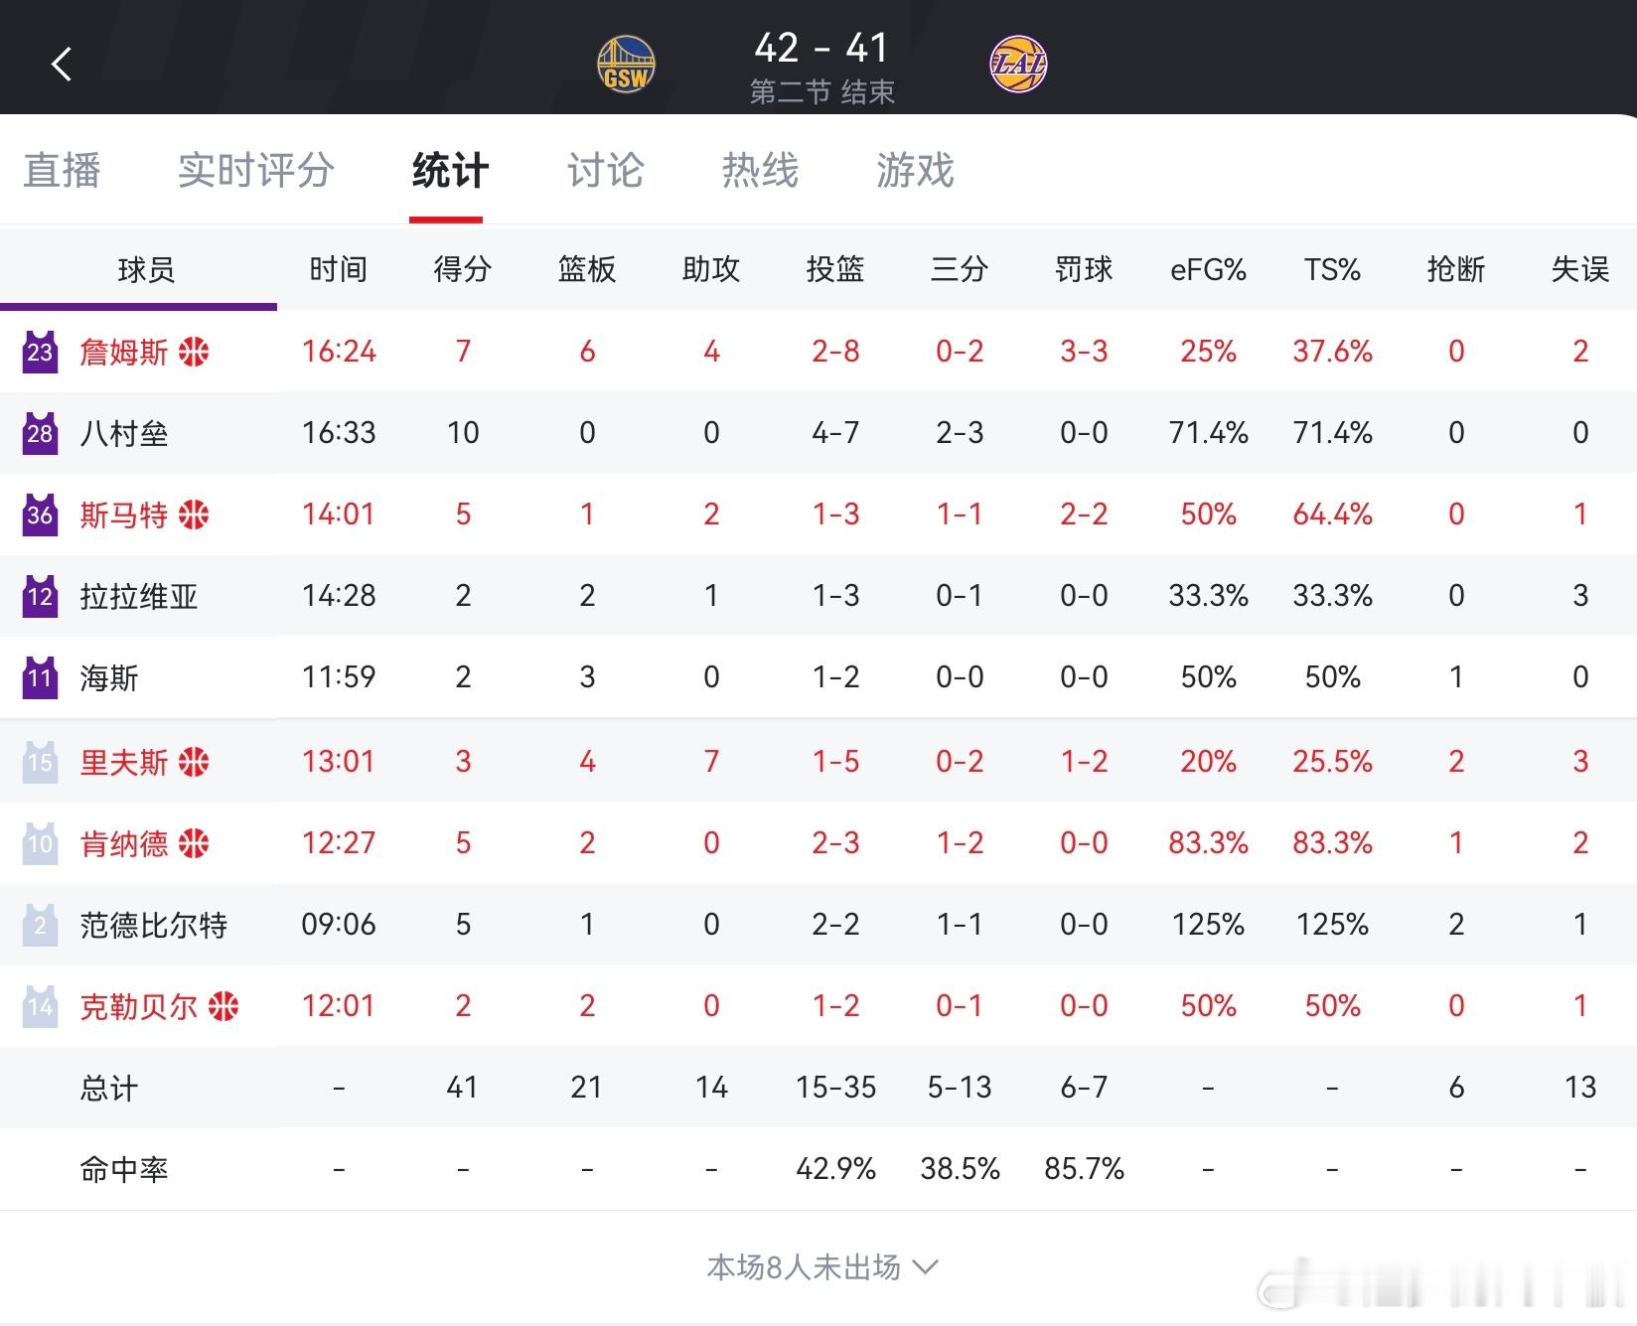Click the on-court basketball indicator next to 詹姆斯
The width and height of the screenshot is (1637, 1326).
pos(195,350)
